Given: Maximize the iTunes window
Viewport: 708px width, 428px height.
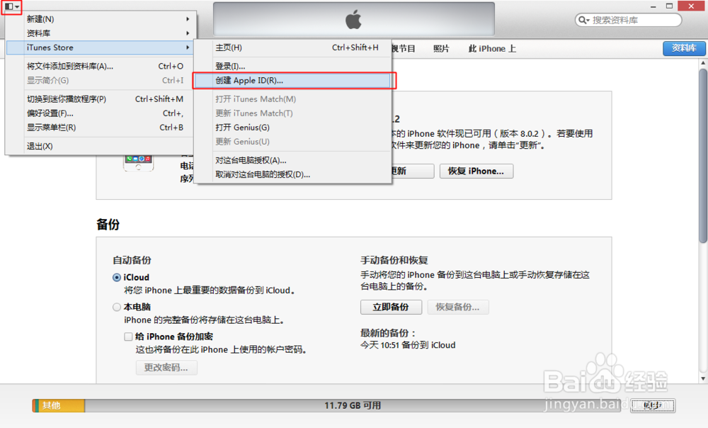Looking at the screenshot, I should 669,6.
